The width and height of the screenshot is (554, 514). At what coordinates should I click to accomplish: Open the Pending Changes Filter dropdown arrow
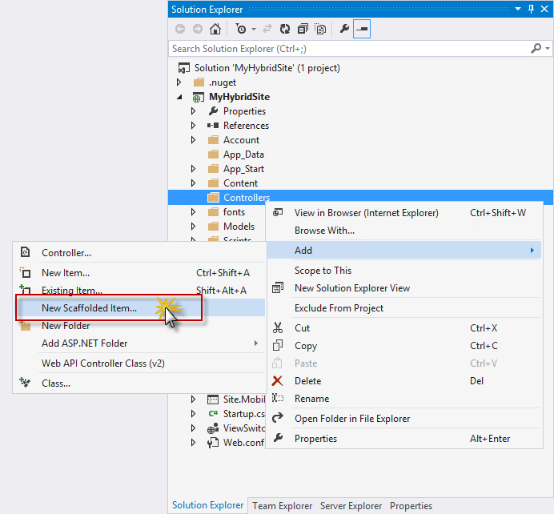[x=254, y=30]
